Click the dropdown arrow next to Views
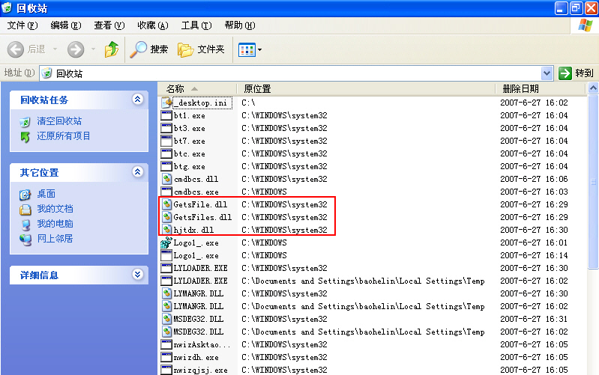Viewport: 599px width, 375px height. click(260, 49)
